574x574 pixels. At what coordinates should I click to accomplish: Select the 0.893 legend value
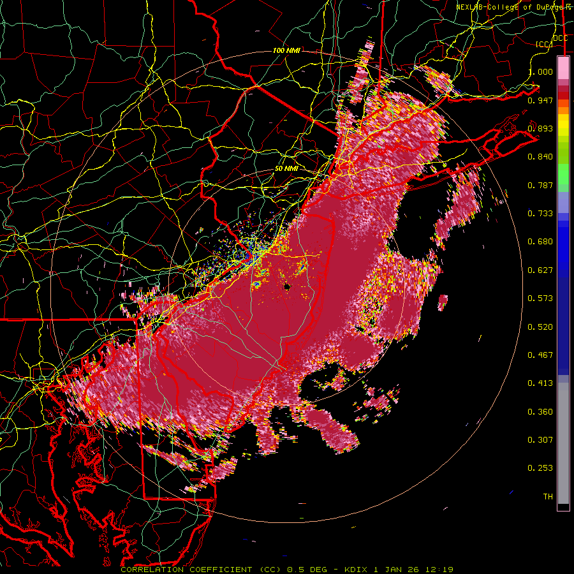(x=540, y=128)
